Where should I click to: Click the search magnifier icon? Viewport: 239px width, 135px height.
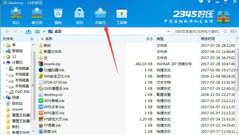coord(225,31)
